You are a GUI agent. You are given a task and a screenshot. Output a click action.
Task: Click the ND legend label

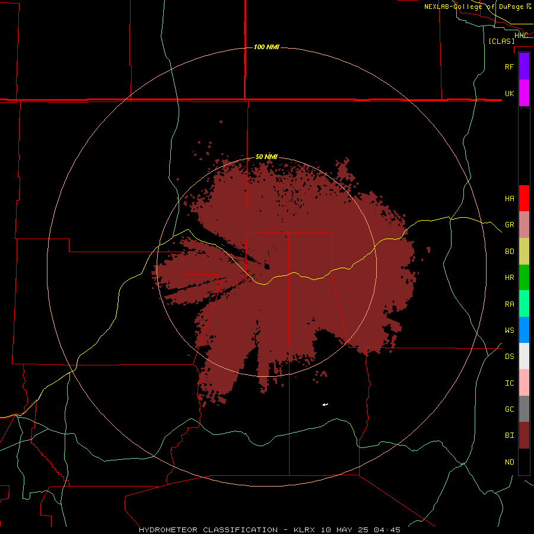pyautogui.click(x=509, y=462)
